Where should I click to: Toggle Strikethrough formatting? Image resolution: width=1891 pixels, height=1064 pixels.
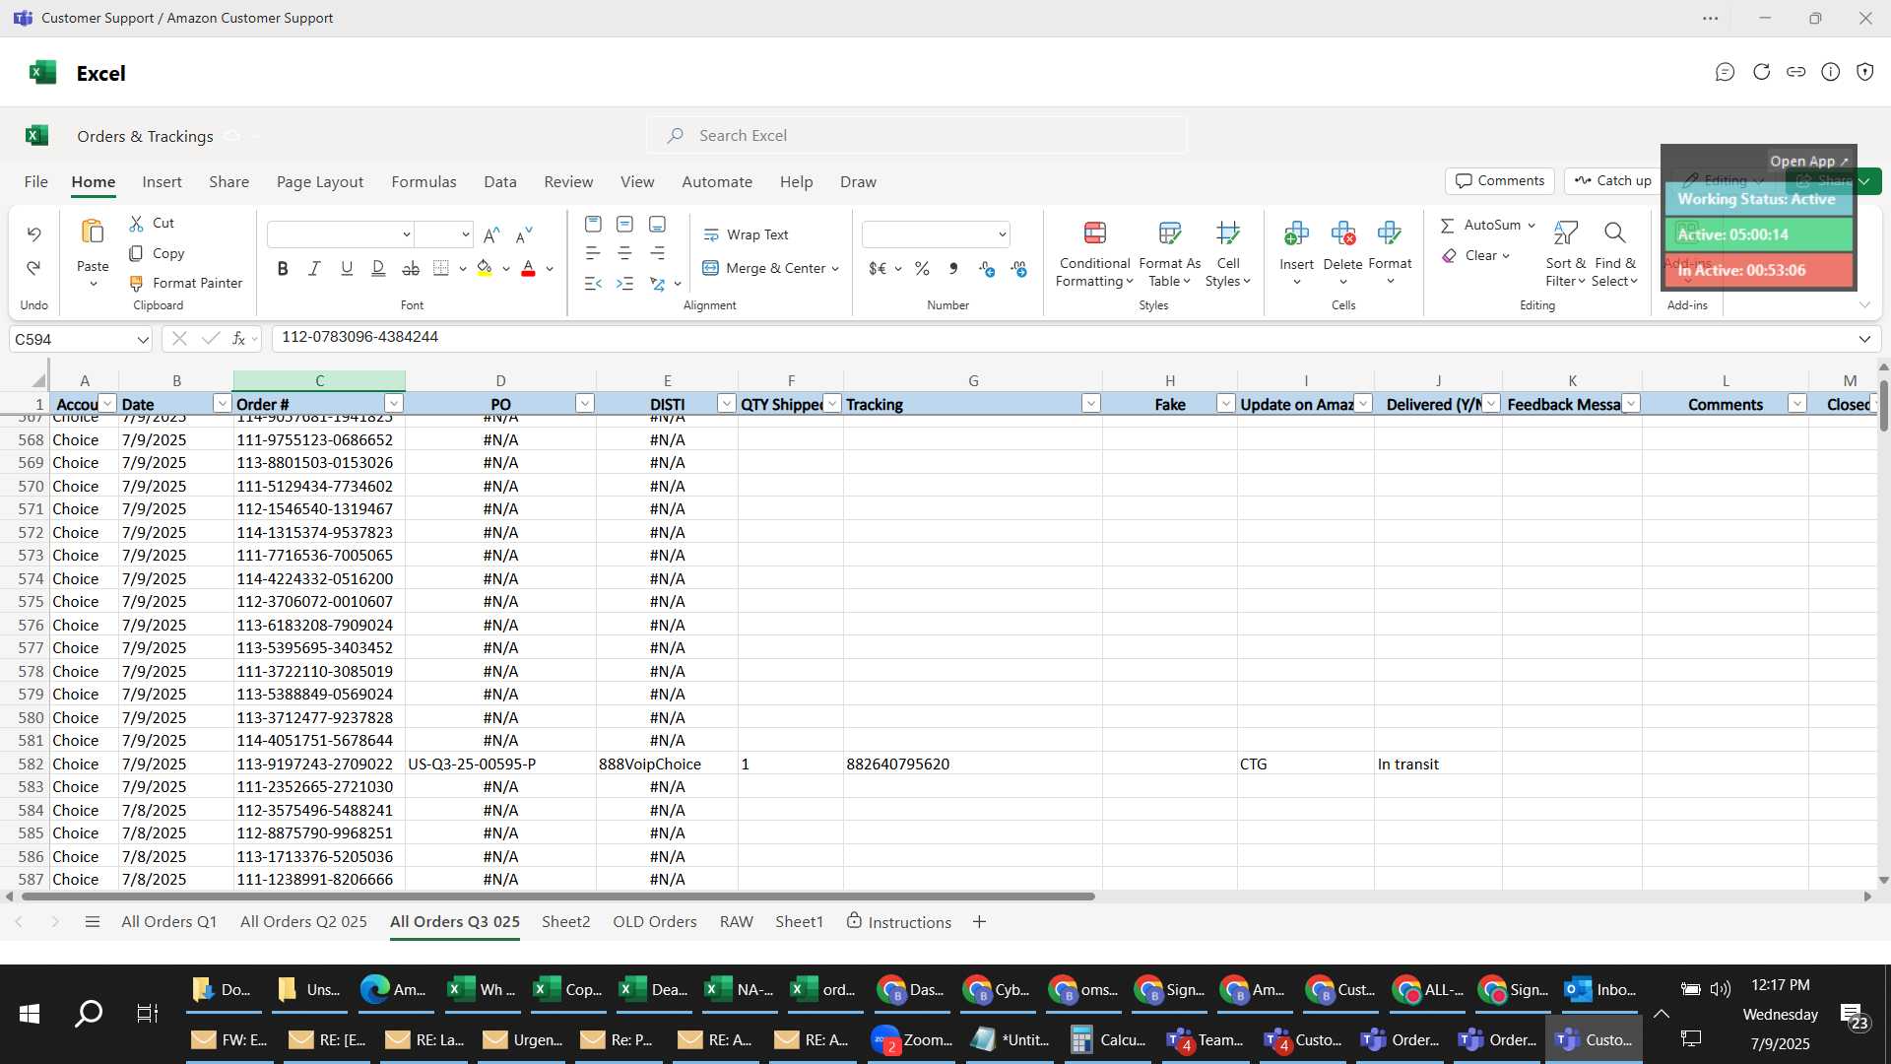click(411, 268)
